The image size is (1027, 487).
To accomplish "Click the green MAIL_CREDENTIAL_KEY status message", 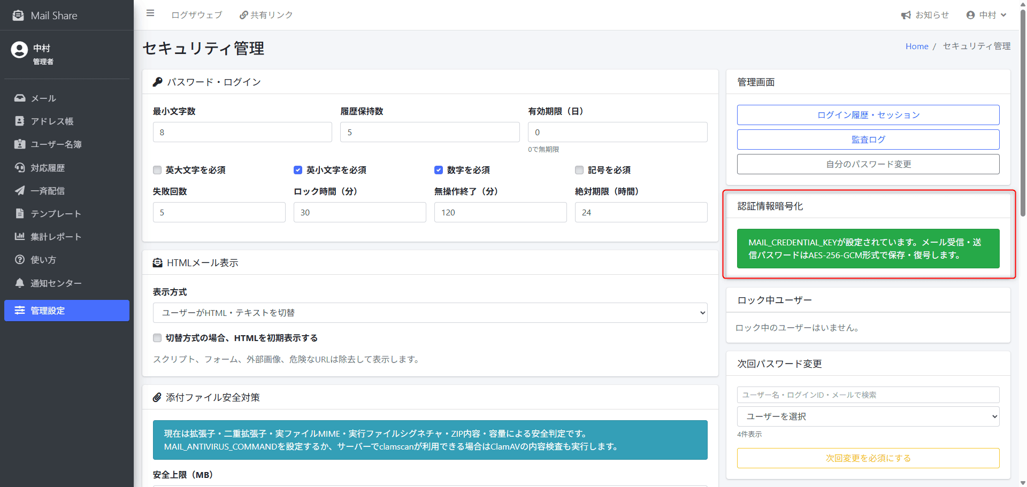I will [868, 249].
